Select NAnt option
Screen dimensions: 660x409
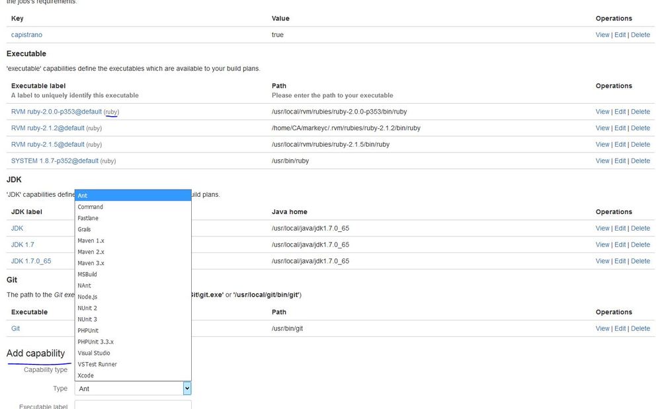(133, 286)
